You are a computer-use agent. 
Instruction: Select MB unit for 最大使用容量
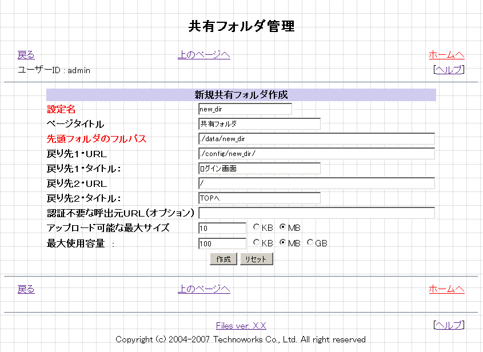(x=282, y=243)
